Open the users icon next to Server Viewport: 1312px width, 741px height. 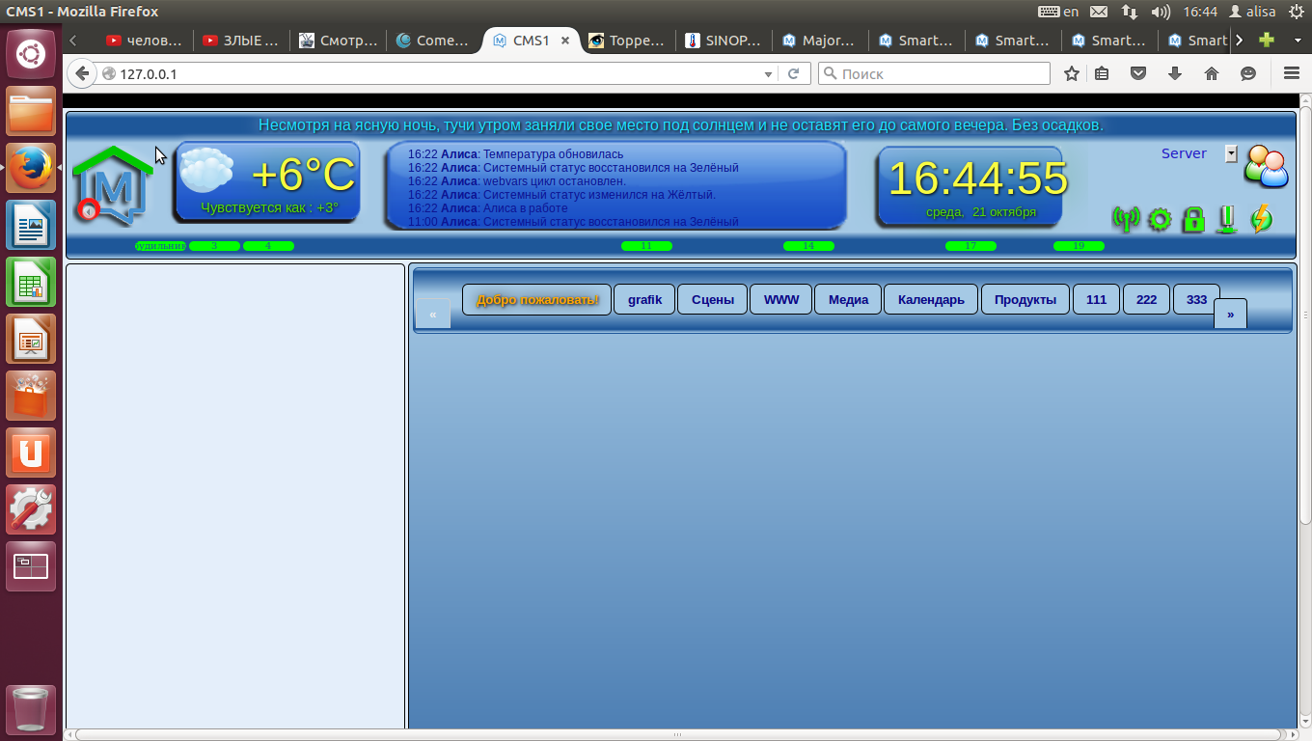(x=1266, y=166)
